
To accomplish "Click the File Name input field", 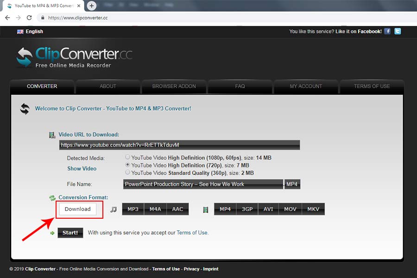I will pos(203,184).
